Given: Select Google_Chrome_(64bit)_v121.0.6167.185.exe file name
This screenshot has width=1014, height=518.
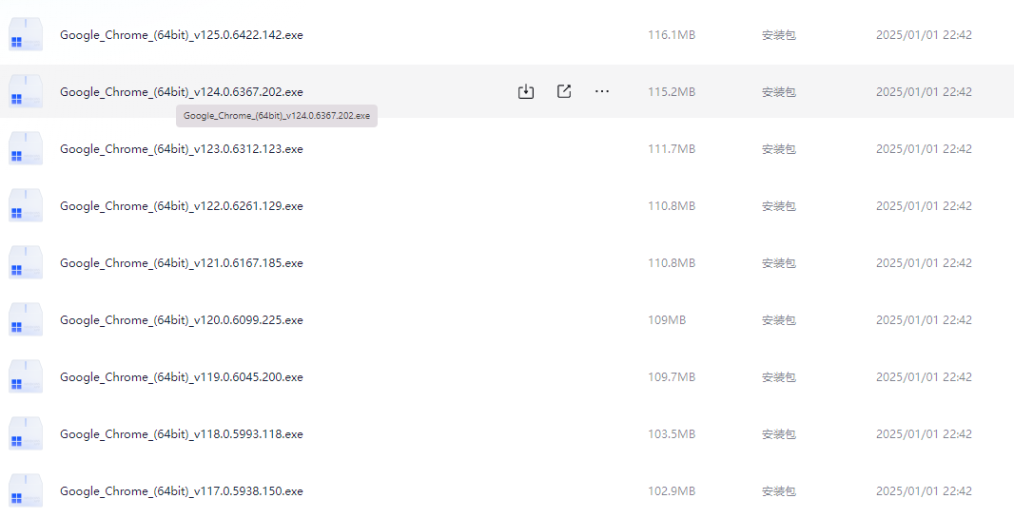Looking at the screenshot, I should 181,263.
